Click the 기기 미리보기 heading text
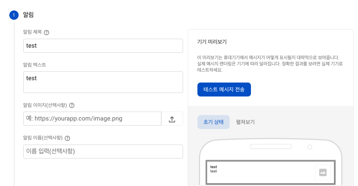This screenshot has width=358, height=186. coord(212,42)
